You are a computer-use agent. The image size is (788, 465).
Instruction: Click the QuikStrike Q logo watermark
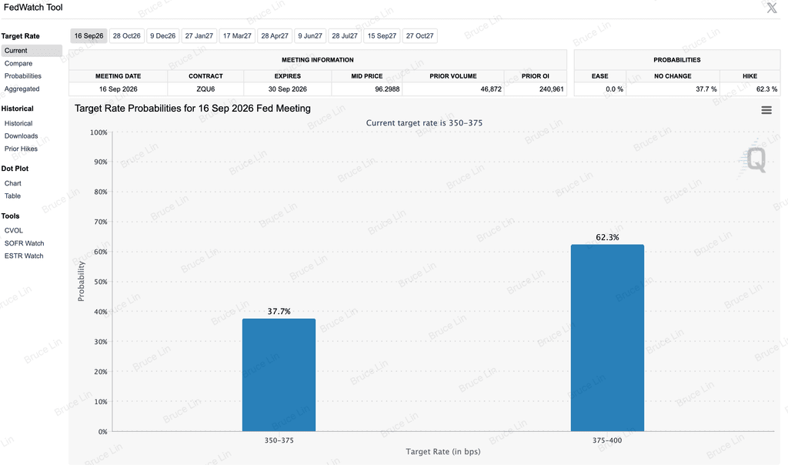coord(755,159)
